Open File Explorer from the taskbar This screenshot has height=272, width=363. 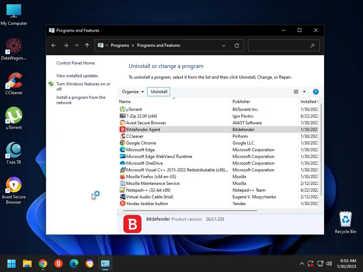tap(27, 263)
